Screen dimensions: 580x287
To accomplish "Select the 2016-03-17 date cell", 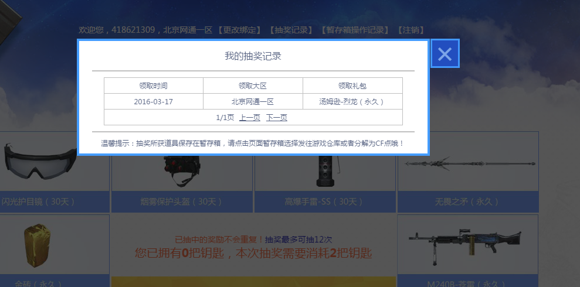I will (154, 101).
